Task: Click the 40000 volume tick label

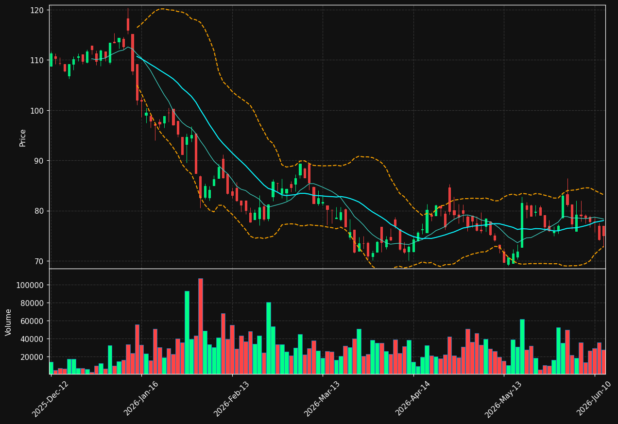Action: click(x=32, y=339)
